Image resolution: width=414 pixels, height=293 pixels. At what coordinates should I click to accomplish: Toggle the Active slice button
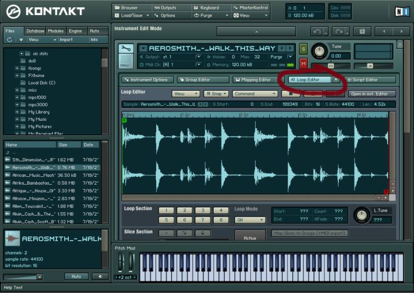click(250, 236)
